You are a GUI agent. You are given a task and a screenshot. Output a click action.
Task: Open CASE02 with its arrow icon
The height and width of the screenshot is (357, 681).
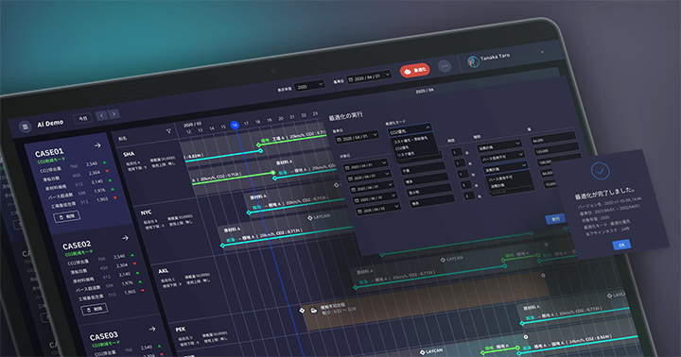pyautogui.click(x=125, y=238)
